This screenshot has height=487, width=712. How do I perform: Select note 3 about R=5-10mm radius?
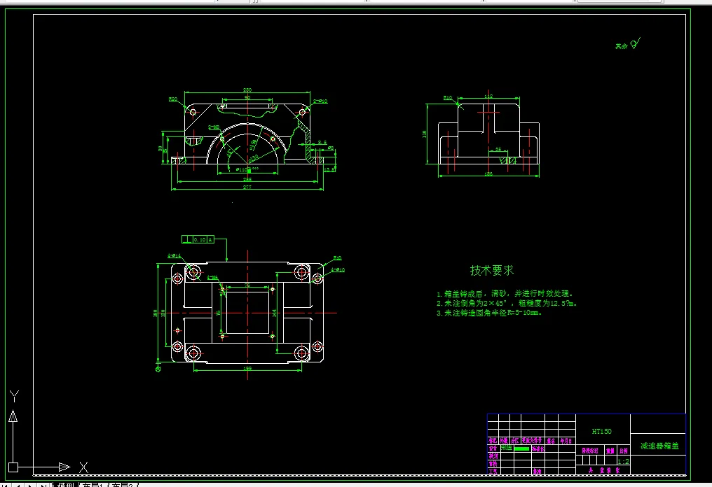pos(489,313)
